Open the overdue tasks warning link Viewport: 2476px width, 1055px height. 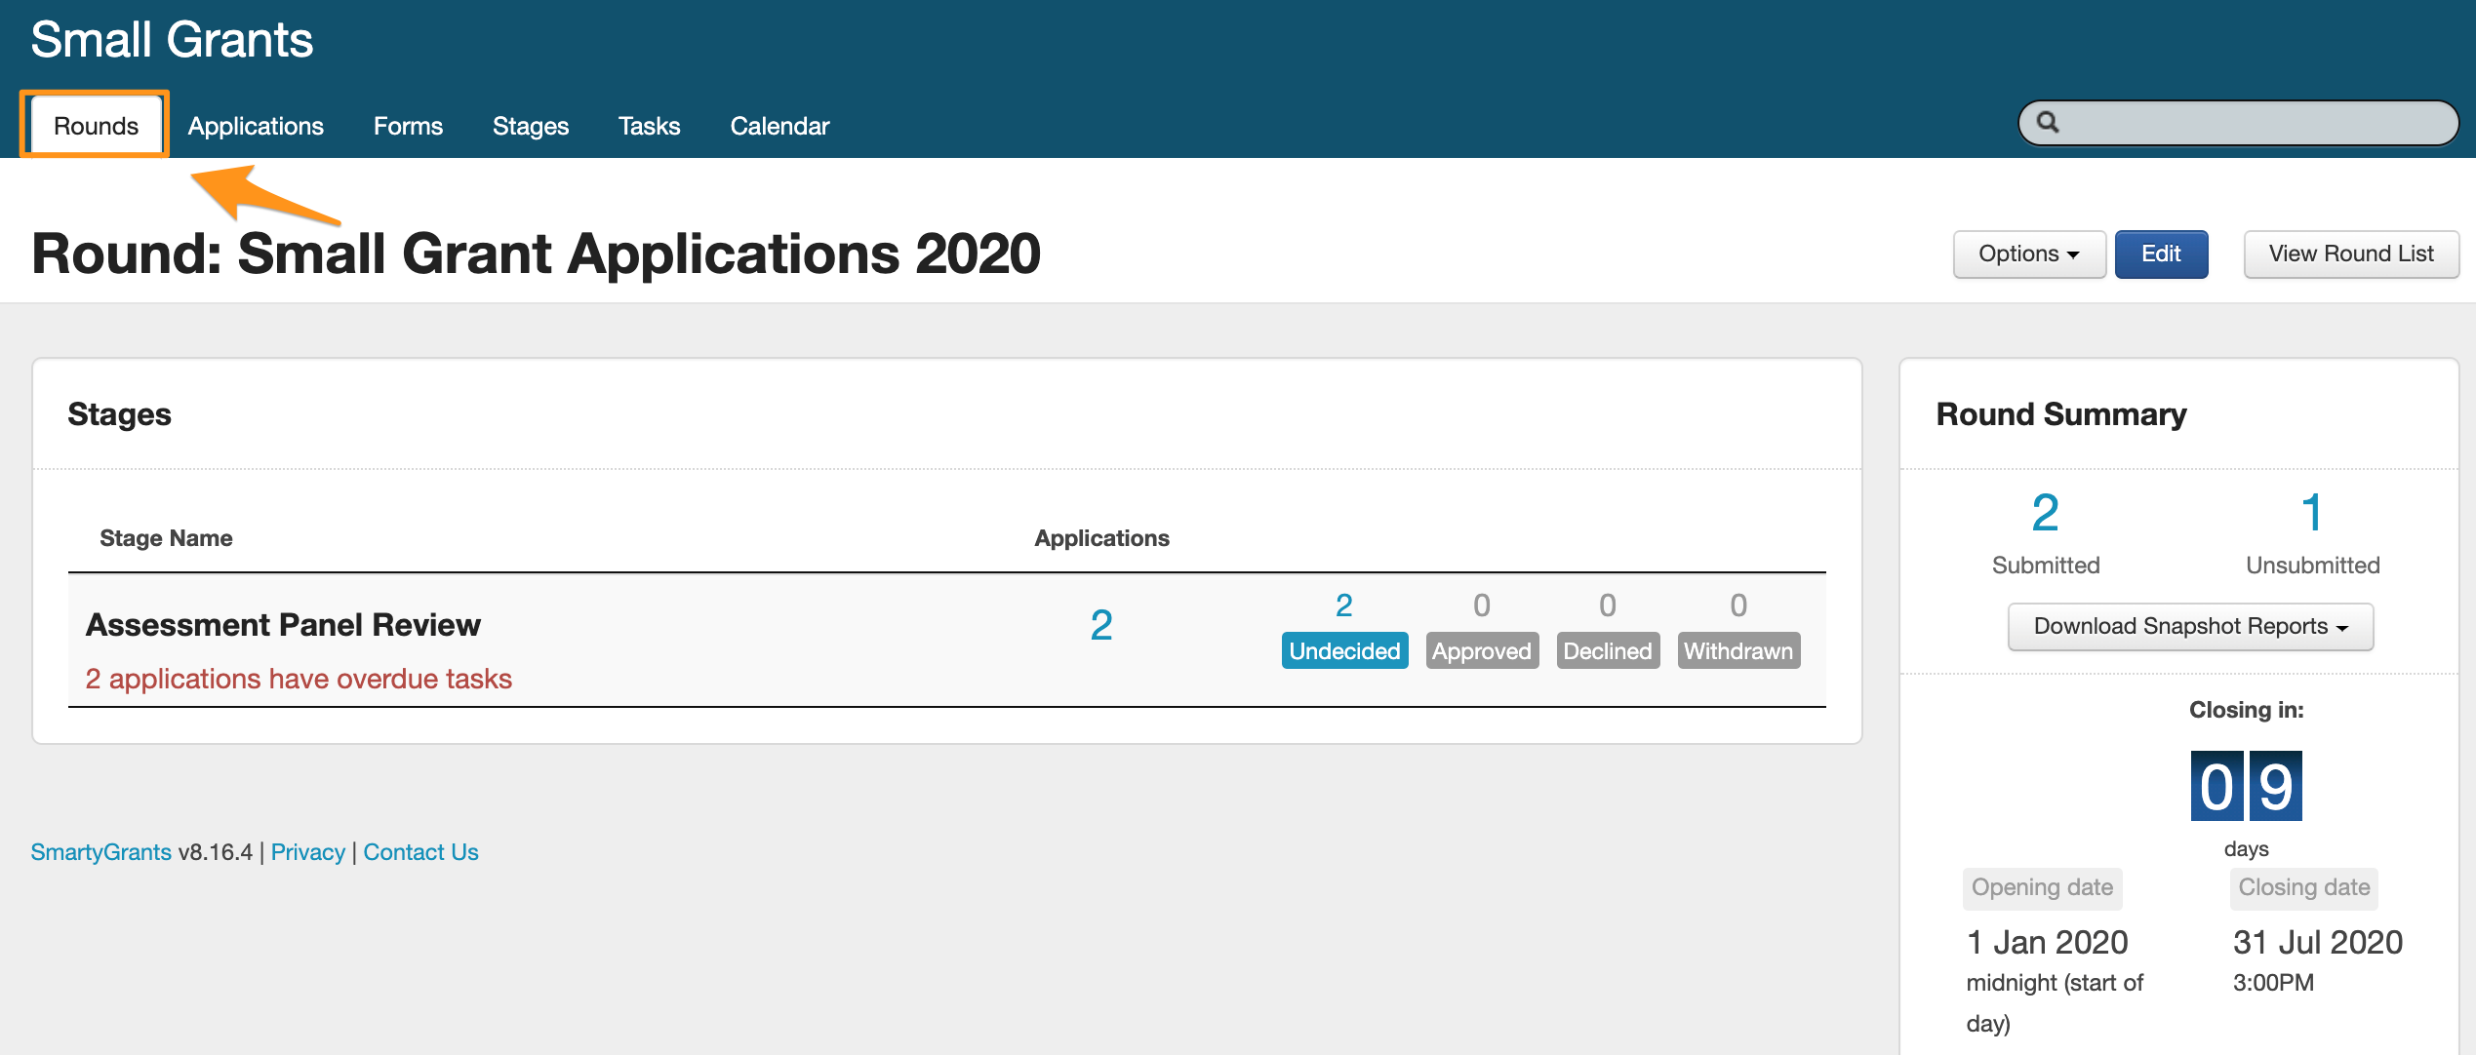[299, 679]
